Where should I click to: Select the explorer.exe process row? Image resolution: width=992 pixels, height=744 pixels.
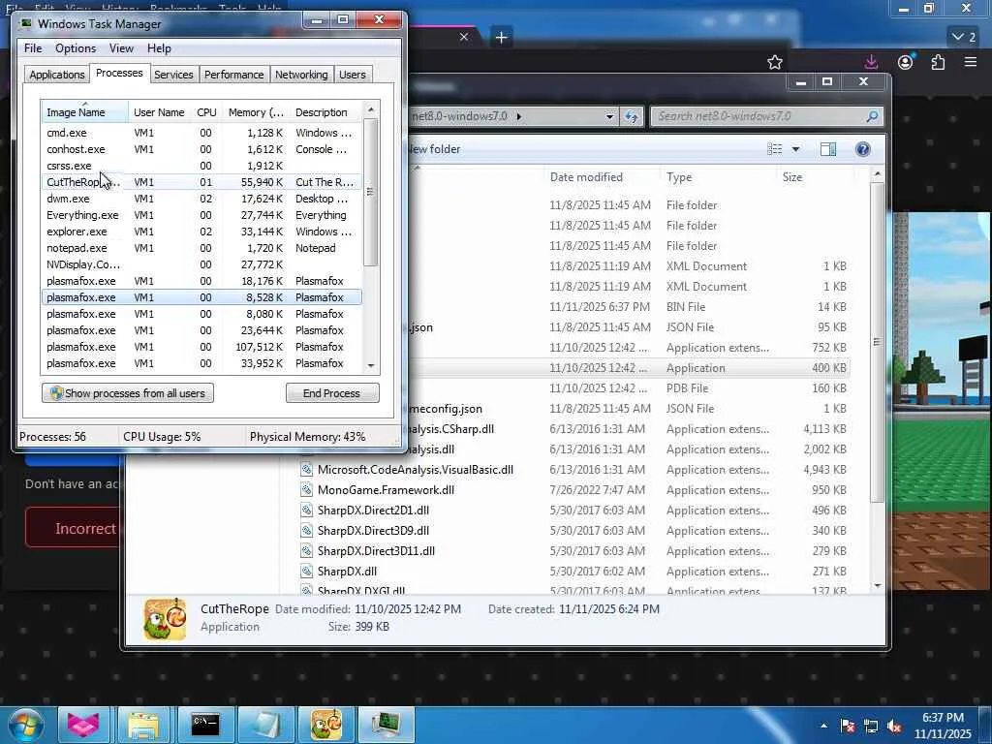[x=201, y=232]
